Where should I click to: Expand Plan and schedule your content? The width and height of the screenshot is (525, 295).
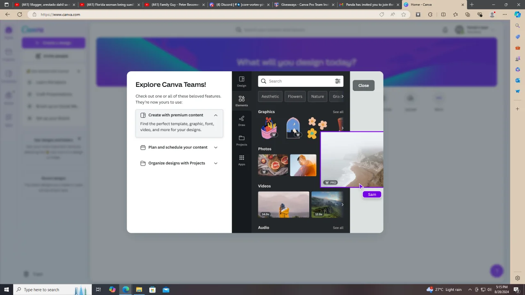click(x=179, y=147)
